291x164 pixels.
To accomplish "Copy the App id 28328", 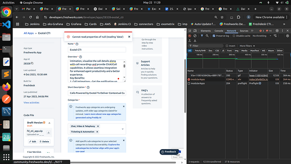I will tap(32, 63).
